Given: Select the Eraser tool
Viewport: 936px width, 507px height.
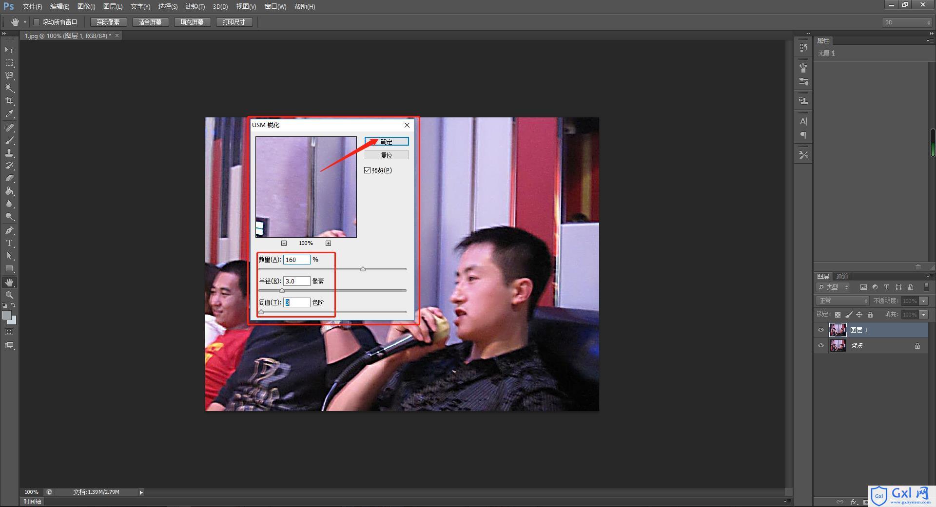Looking at the screenshot, I should [9, 178].
